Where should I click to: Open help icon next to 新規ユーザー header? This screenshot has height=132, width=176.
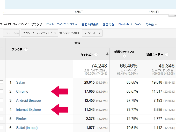click(167, 54)
